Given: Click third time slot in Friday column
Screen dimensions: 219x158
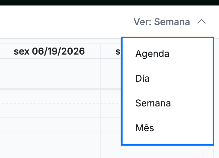Looking at the screenshot, I should pos(50,125).
